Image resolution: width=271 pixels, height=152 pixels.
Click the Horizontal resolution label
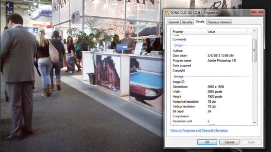tap(185, 101)
